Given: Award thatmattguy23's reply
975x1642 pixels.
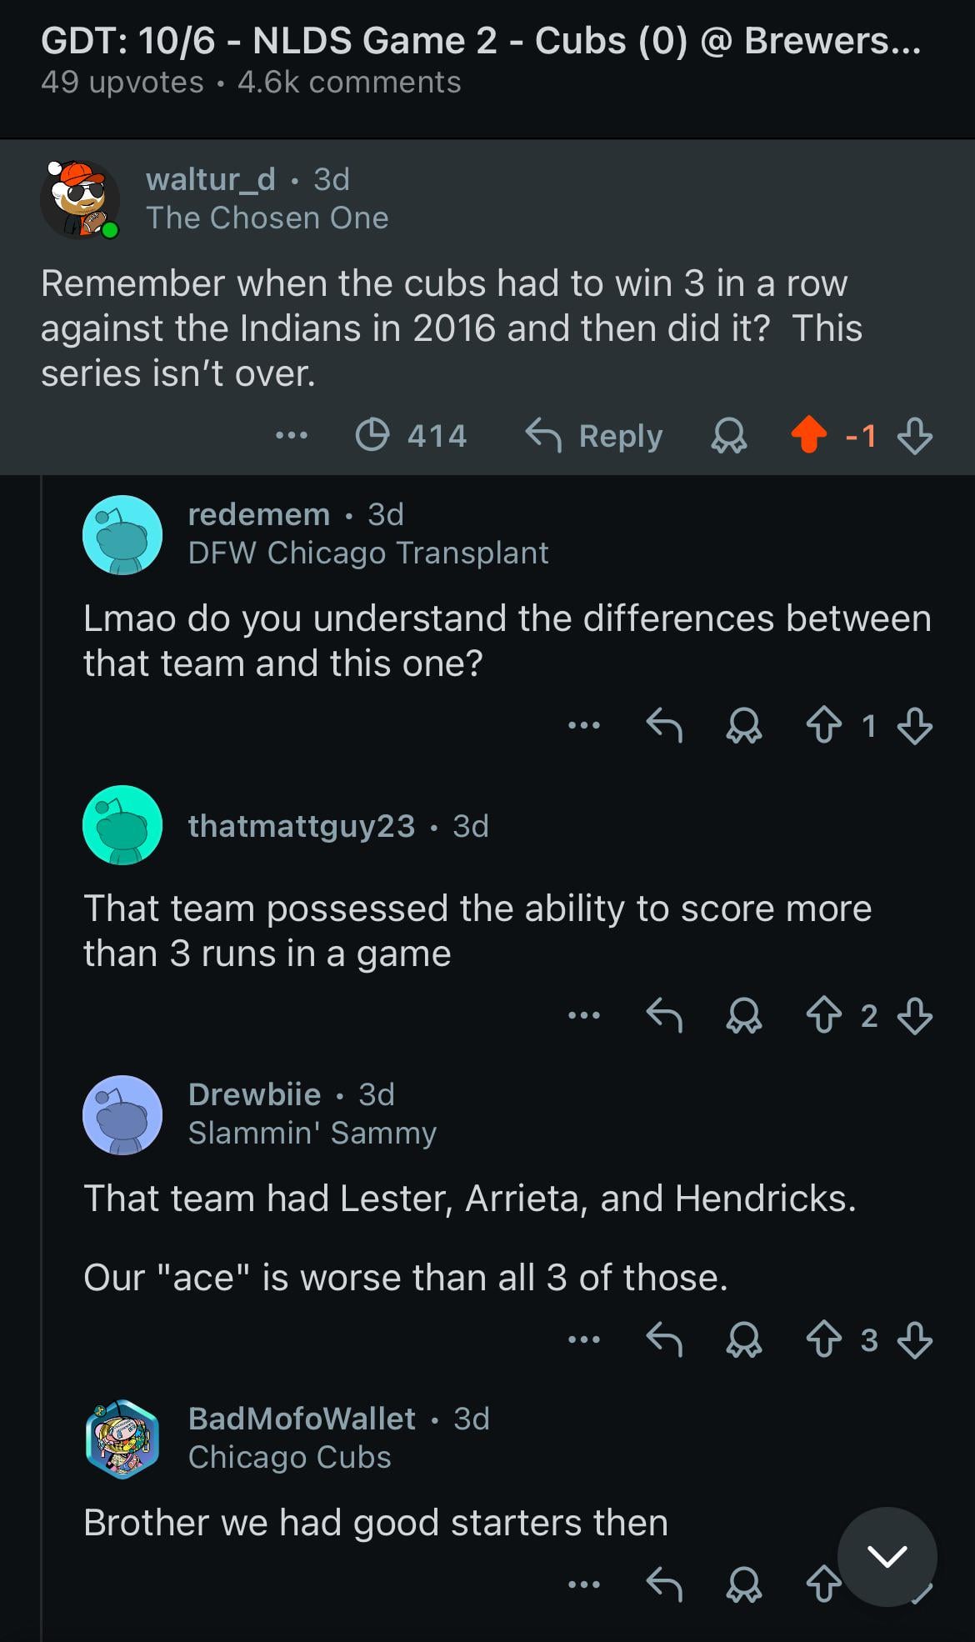Looking at the screenshot, I should click(x=743, y=1015).
